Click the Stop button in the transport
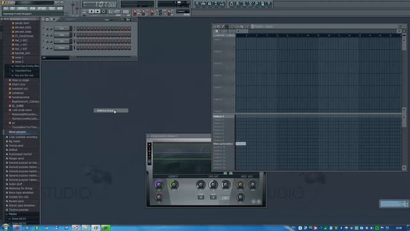Image resolution: width=410 pixels, height=231 pixels. tap(97, 12)
